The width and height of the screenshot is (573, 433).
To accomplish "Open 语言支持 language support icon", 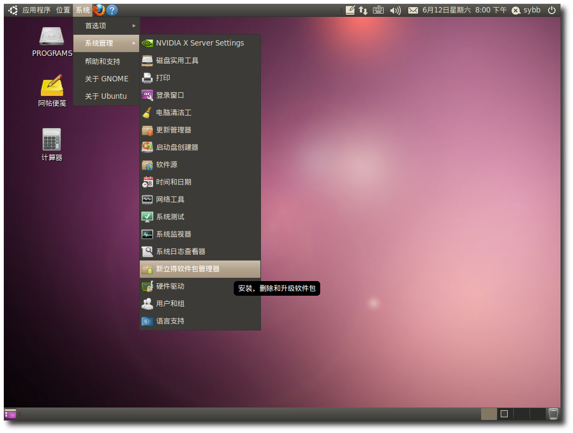I will 147,321.
